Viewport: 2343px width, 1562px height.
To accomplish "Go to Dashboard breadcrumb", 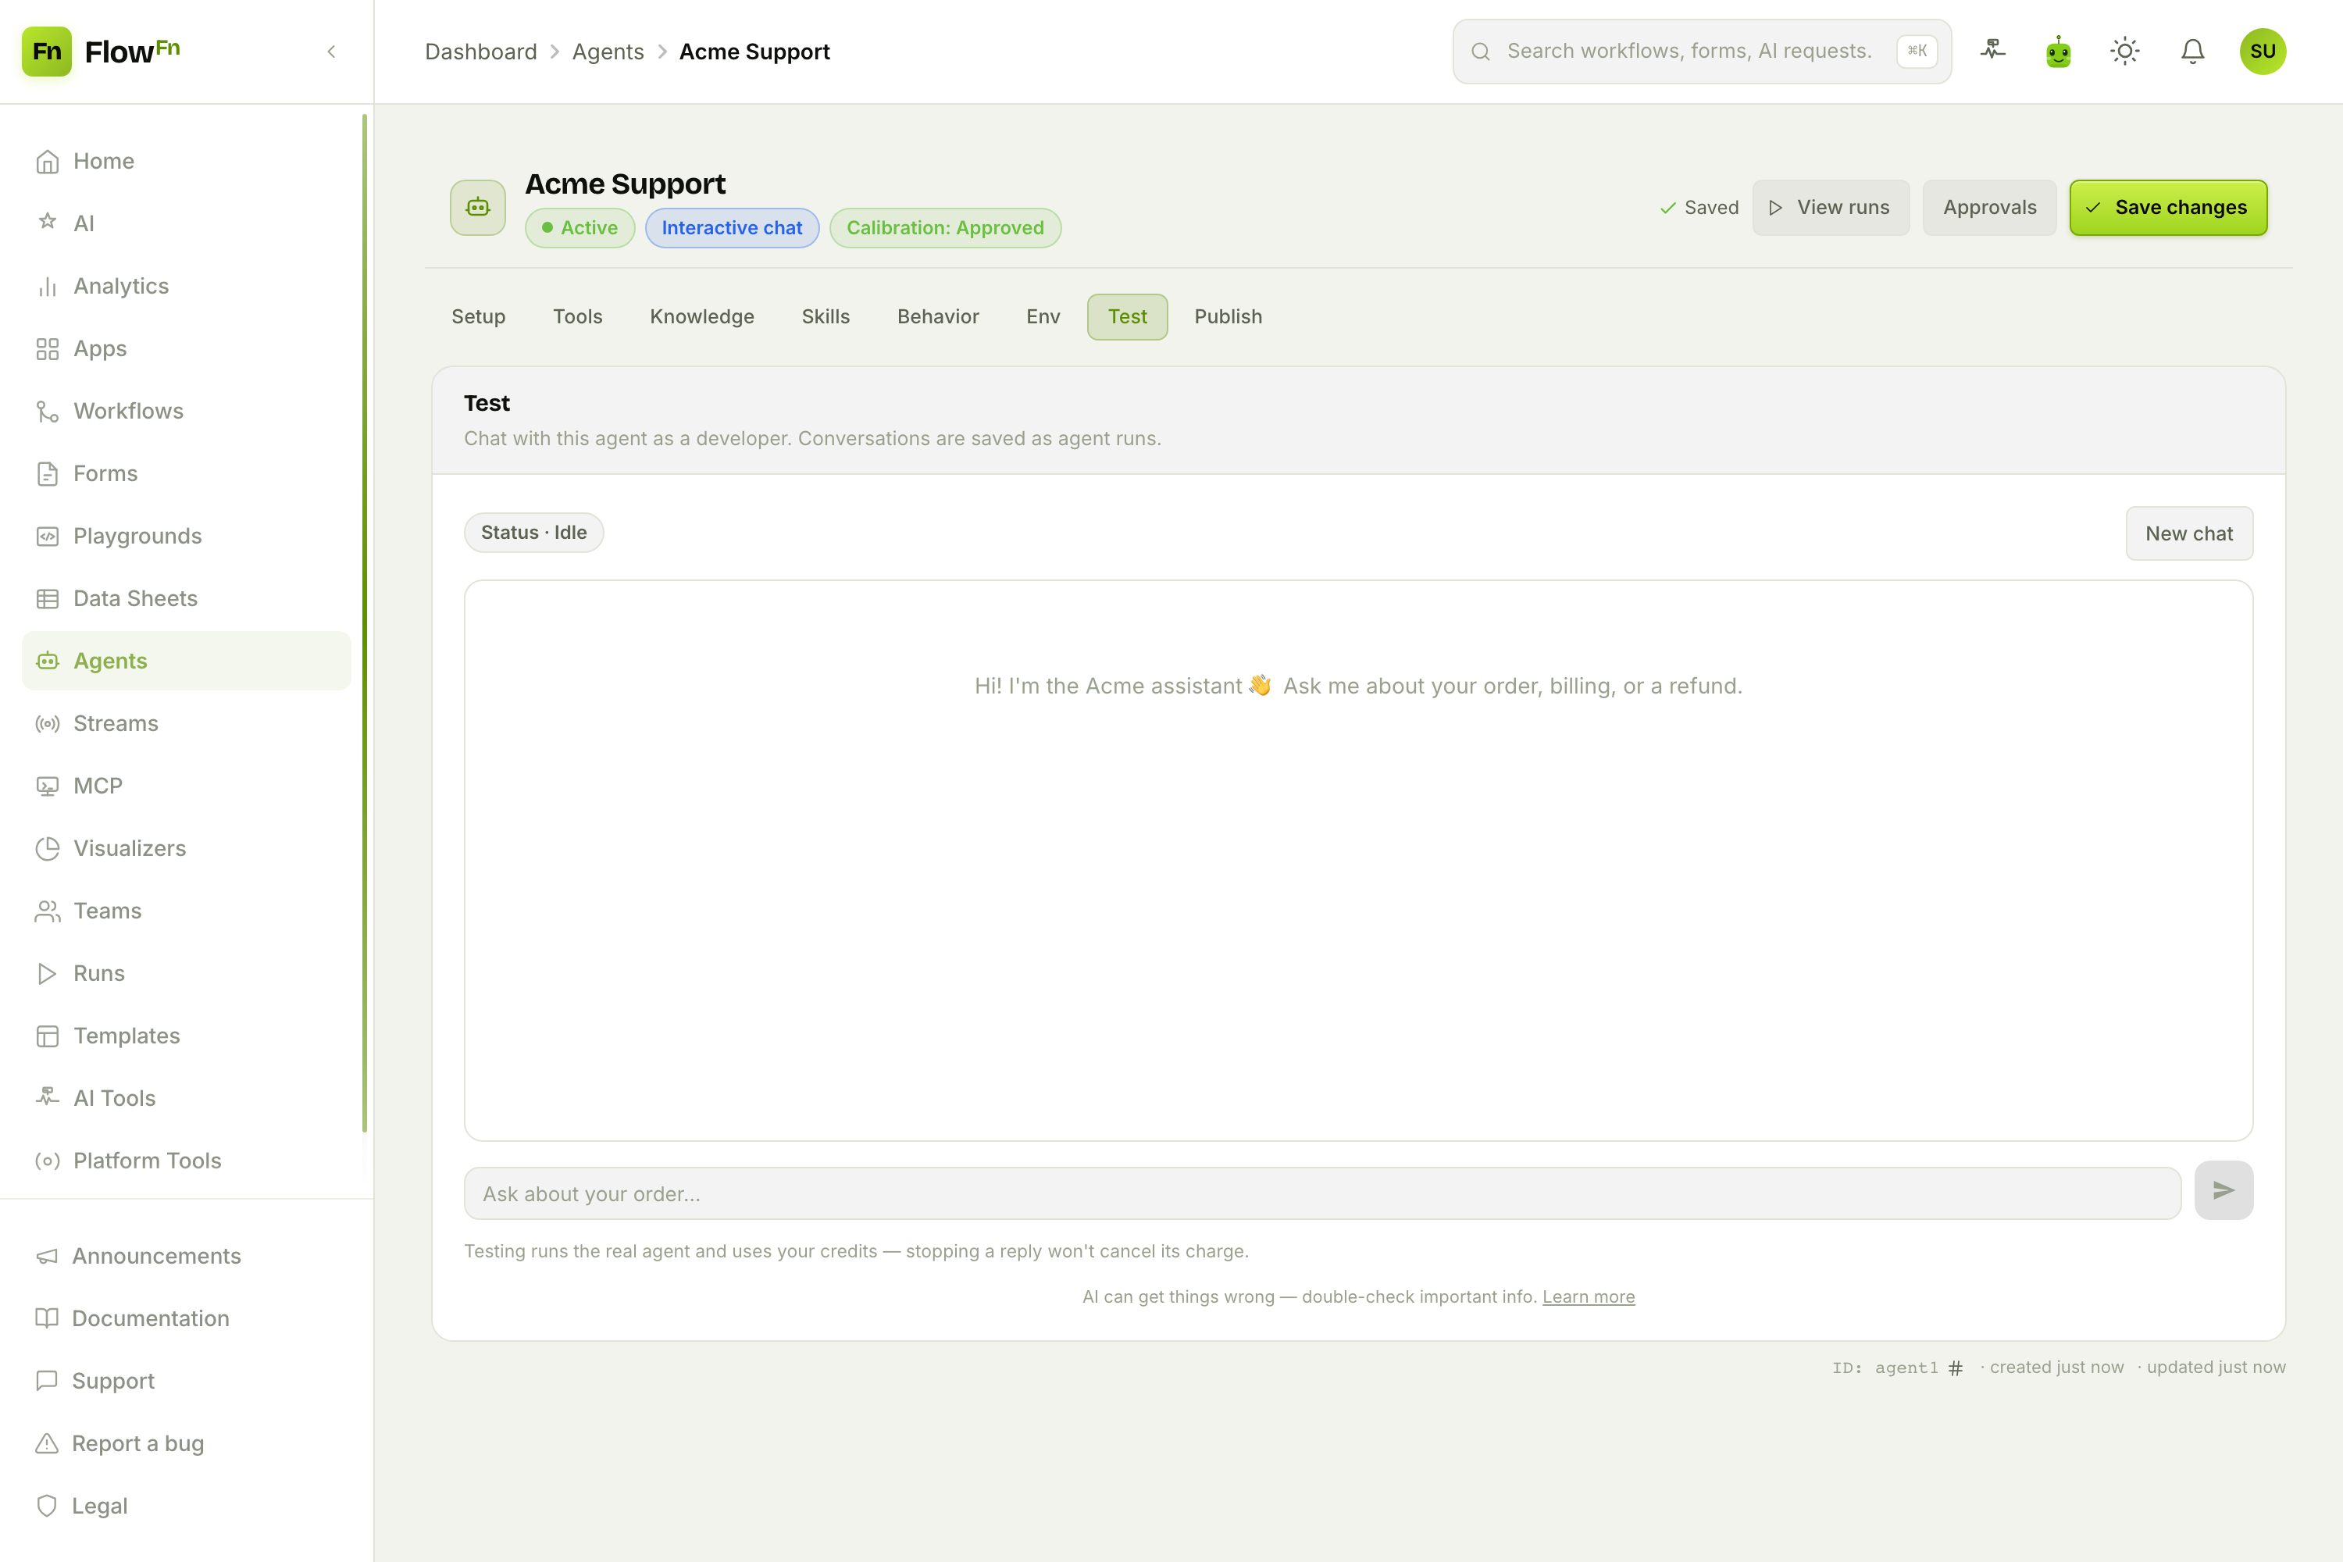I will [481, 52].
